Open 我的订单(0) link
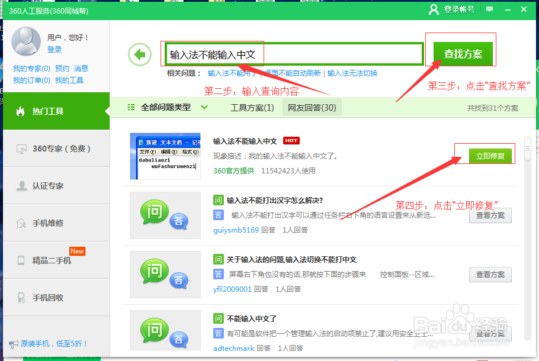539x361 pixels. click(31, 80)
